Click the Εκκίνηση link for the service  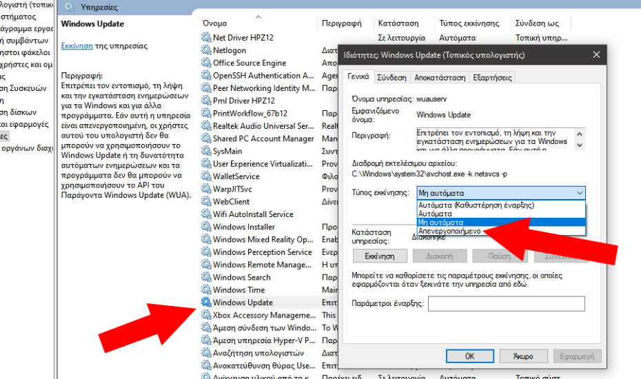pyautogui.click(x=77, y=45)
